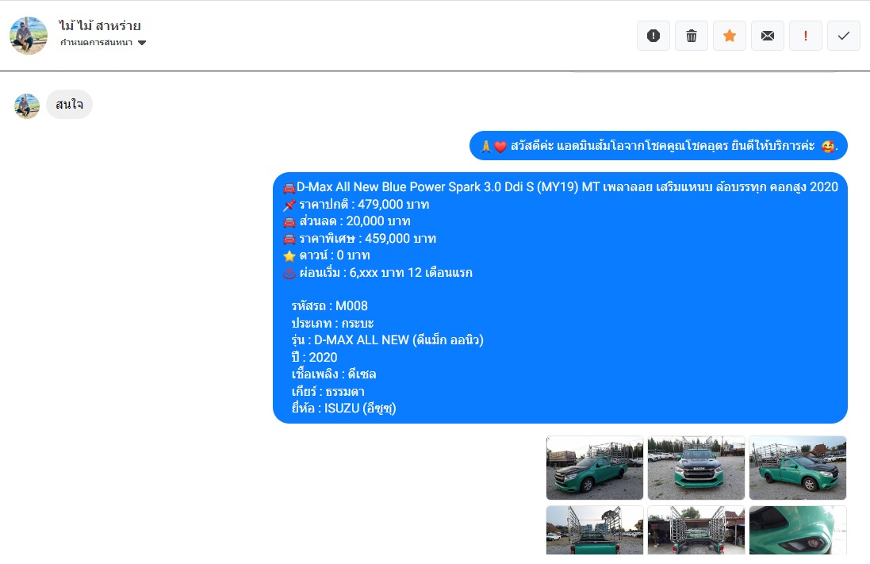Select the ดาวน์ : 0 บาท line

click(x=326, y=255)
